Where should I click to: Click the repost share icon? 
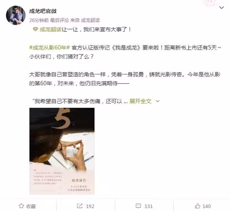pos(80,206)
